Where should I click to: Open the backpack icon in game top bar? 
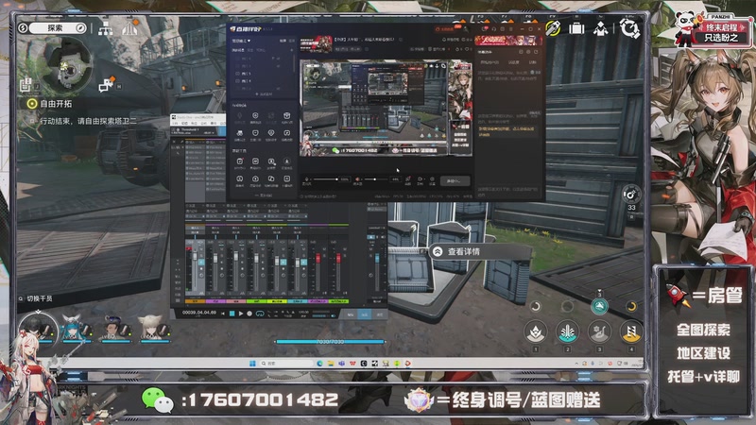(x=576, y=29)
